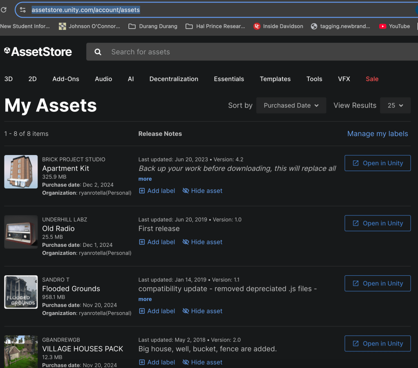Hide the Old Radio asset
The height and width of the screenshot is (368, 418).
[x=202, y=242]
